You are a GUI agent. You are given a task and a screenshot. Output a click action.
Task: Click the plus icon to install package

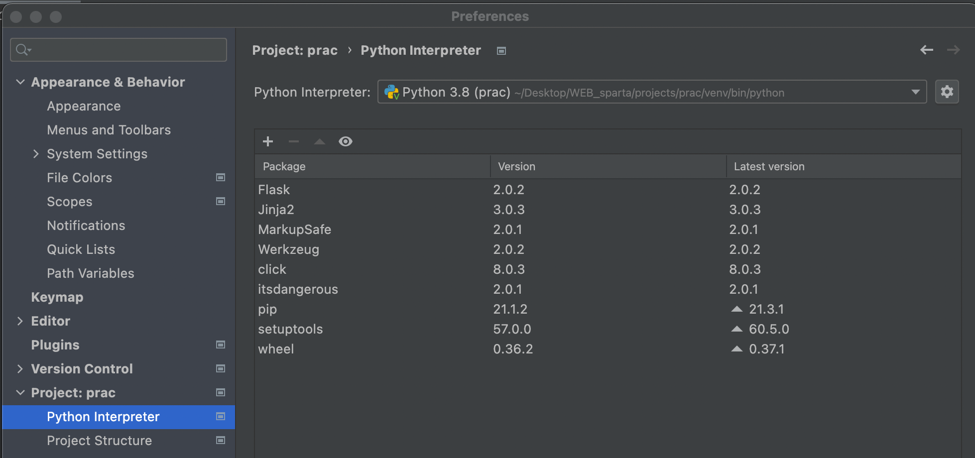coord(268,141)
